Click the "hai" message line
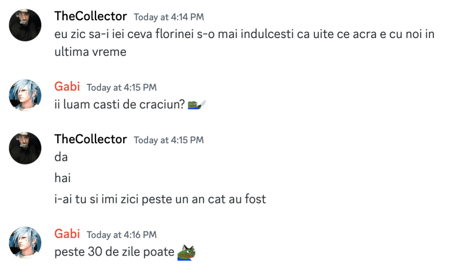The height and width of the screenshot is (272, 453). (62, 178)
